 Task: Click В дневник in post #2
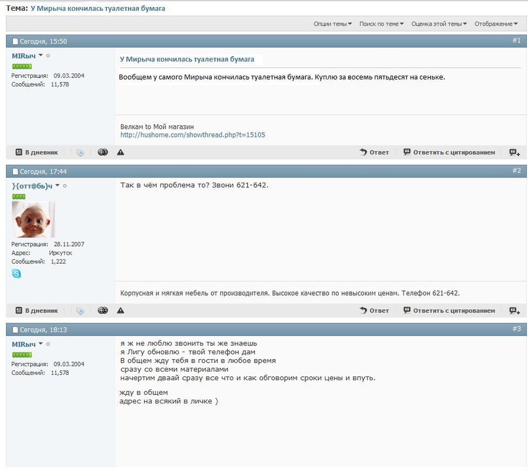coord(37,310)
